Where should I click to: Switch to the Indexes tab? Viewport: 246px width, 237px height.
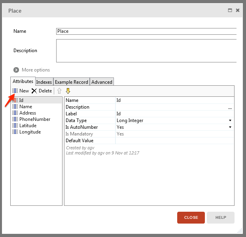click(x=44, y=82)
